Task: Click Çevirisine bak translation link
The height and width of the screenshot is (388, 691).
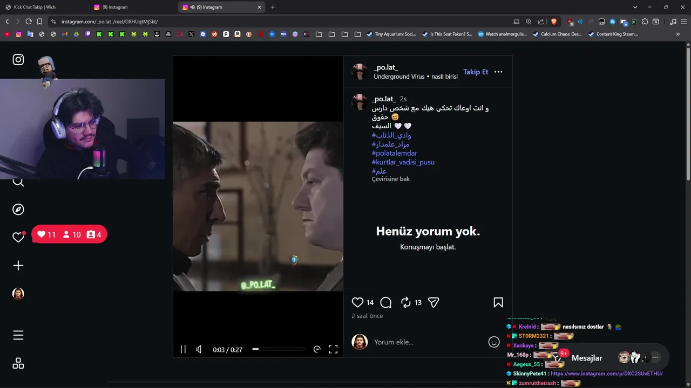Action: tap(391, 179)
